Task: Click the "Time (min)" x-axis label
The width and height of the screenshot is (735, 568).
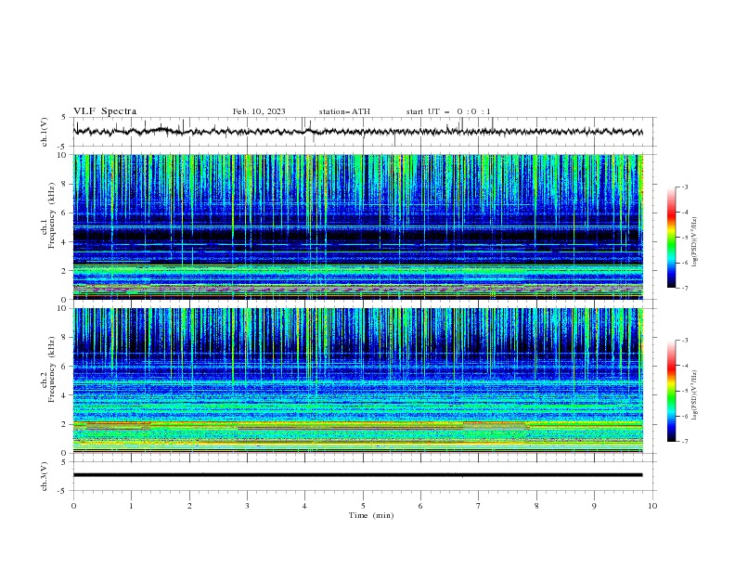Action: [x=371, y=515]
